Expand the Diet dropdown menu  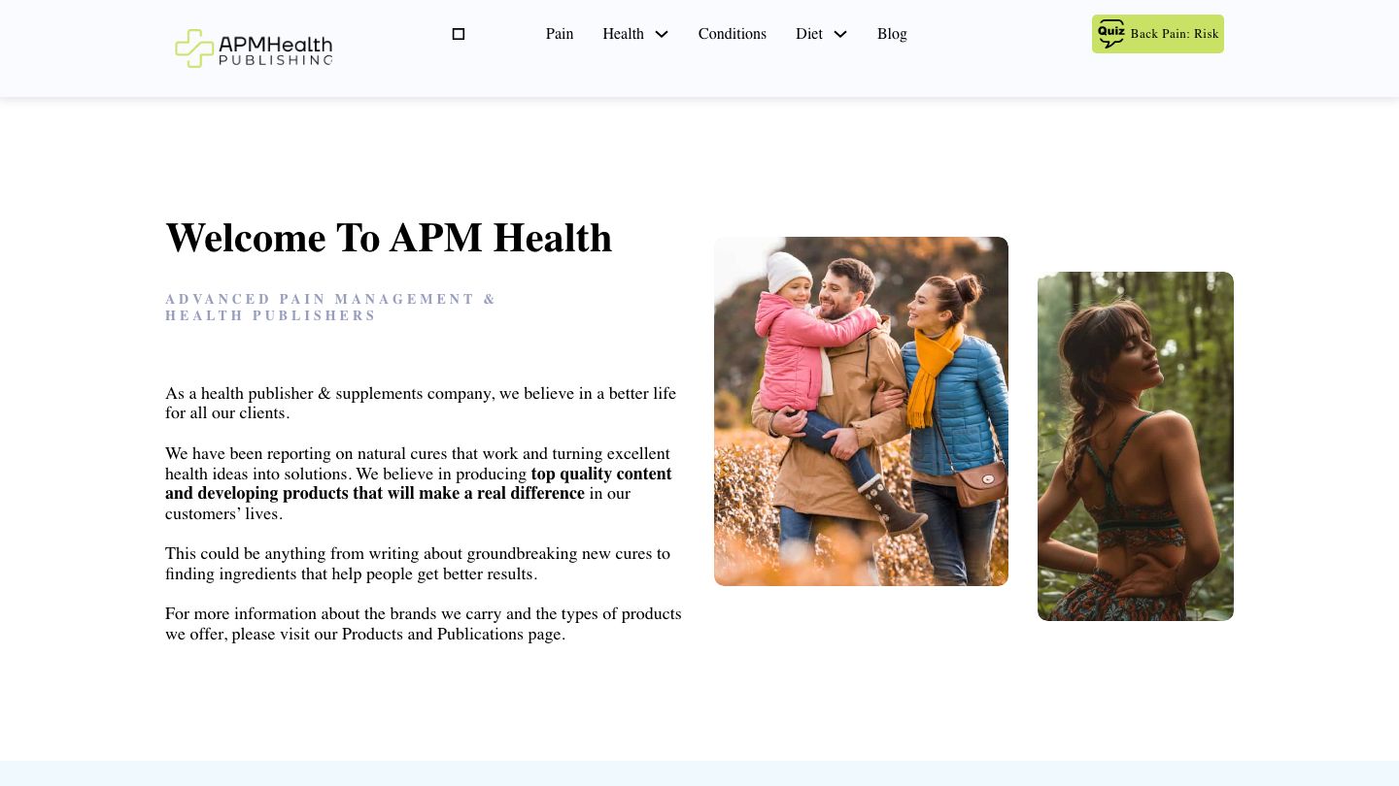840,34
